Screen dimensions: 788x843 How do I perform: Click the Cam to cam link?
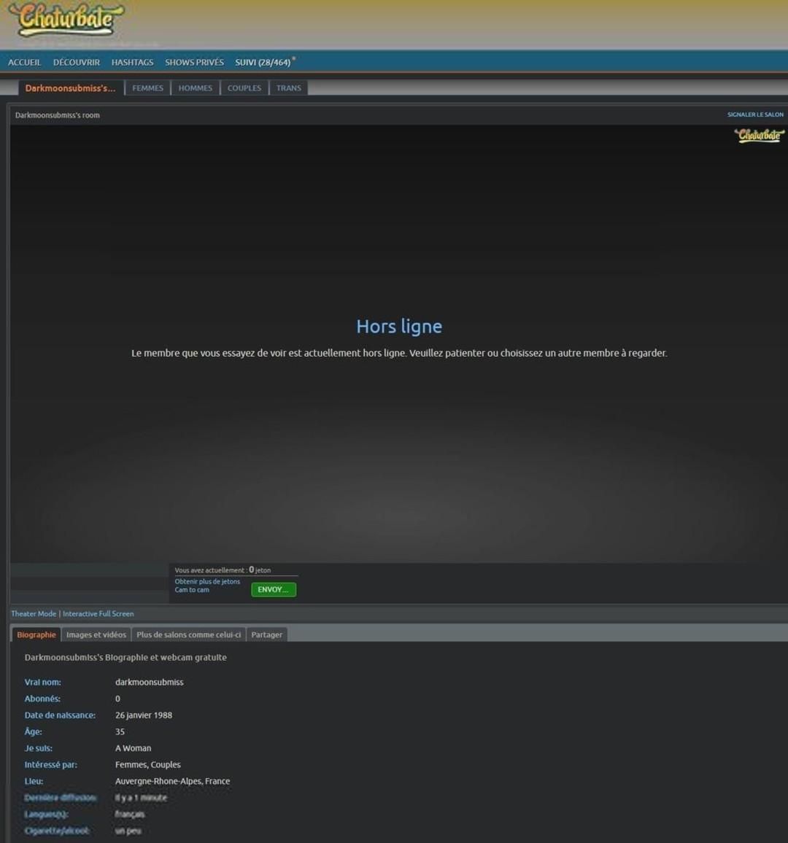[x=192, y=590]
